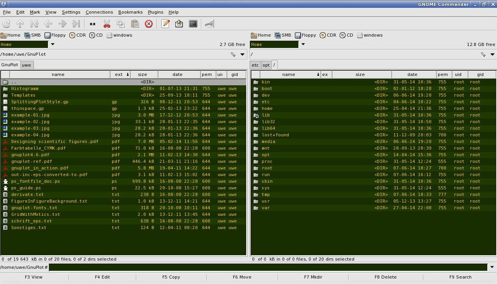The height and width of the screenshot is (284, 497).
Task: Click the F7 Mkdir button
Action: (x=313, y=277)
